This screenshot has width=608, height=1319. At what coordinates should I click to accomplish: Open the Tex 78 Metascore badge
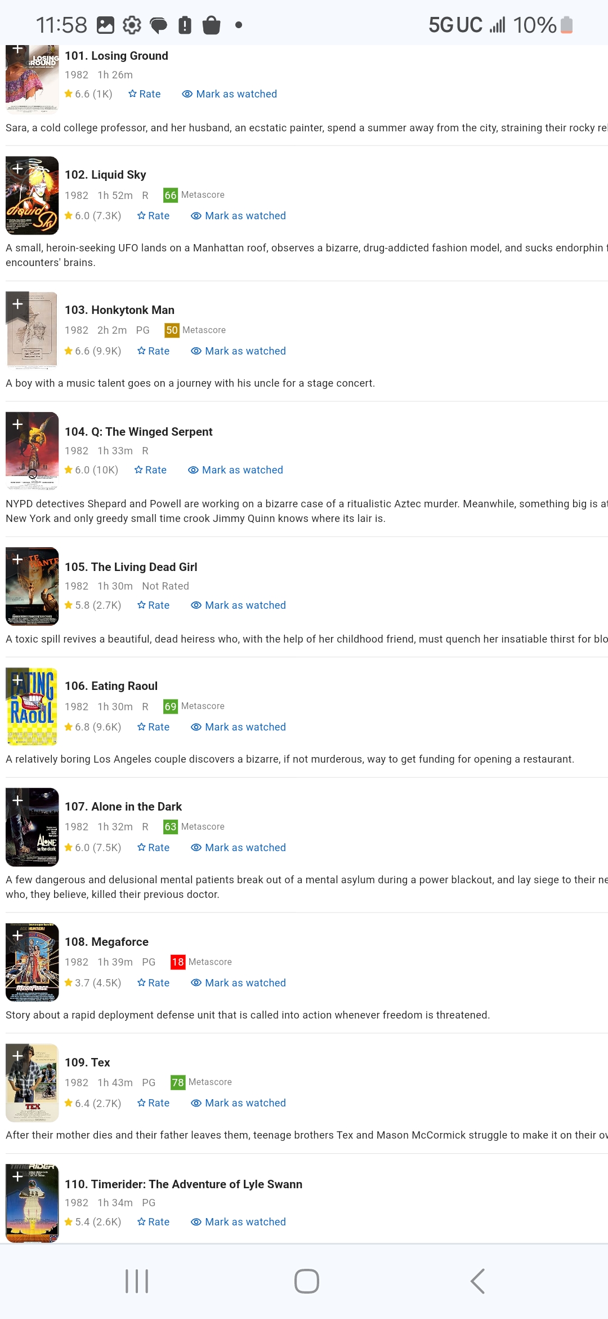click(x=201, y=1082)
